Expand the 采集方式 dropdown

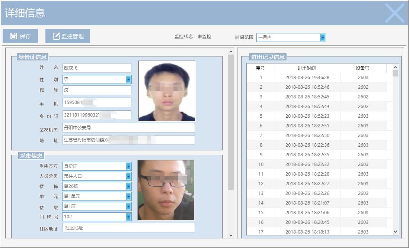128,166
